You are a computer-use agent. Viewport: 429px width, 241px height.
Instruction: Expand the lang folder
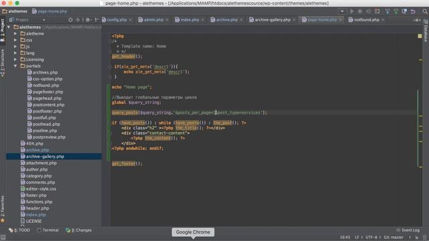tap(15, 53)
